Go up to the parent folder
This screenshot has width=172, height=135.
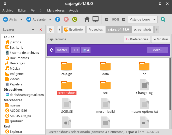tap(58, 19)
